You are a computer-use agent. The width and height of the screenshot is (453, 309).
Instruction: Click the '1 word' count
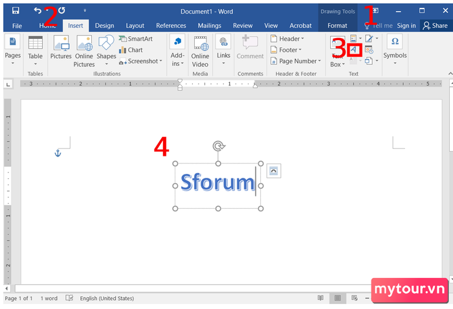[x=49, y=298]
